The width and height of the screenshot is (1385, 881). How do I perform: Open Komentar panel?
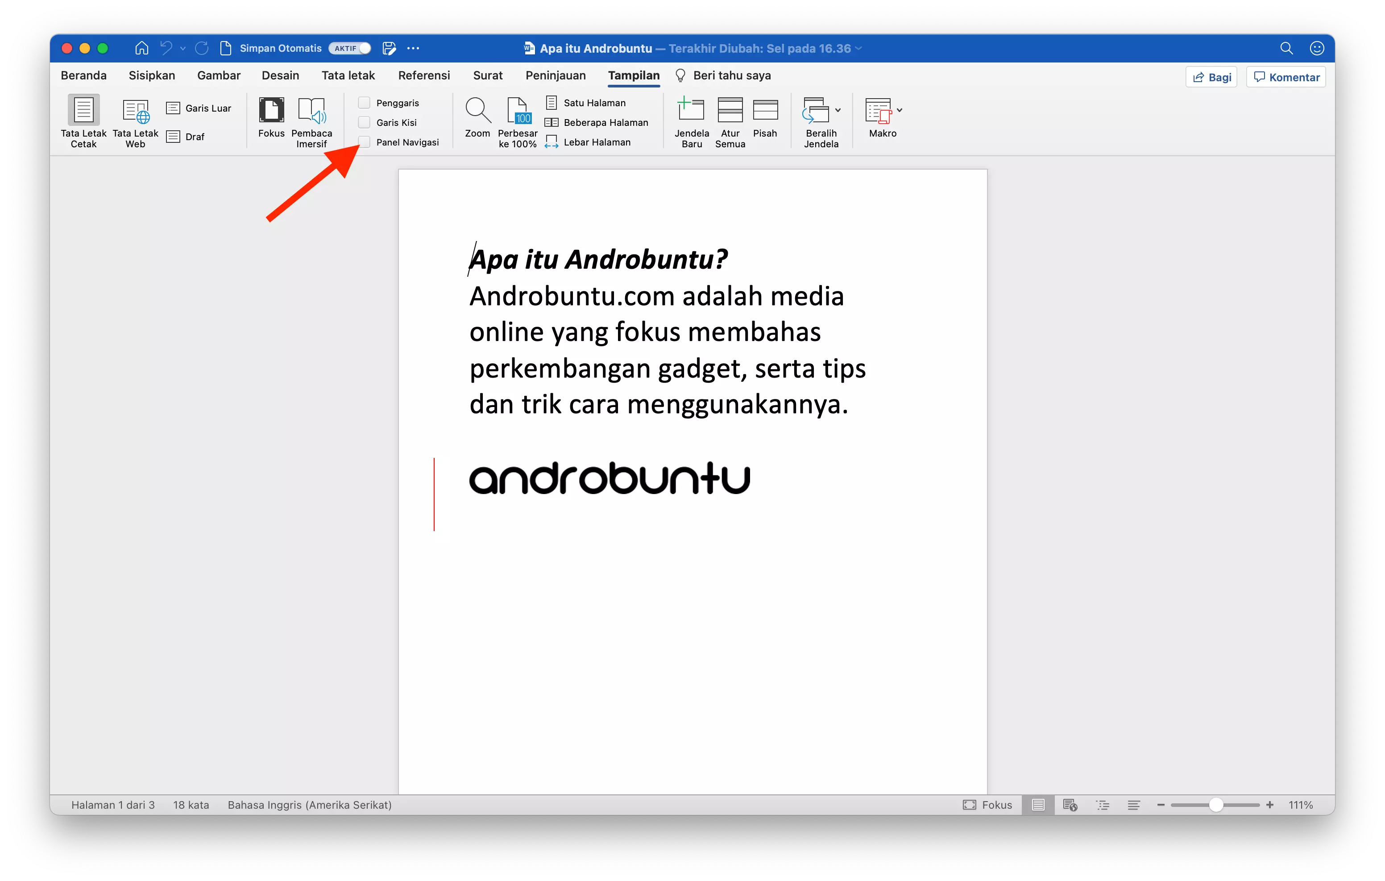tap(1285, 76)
